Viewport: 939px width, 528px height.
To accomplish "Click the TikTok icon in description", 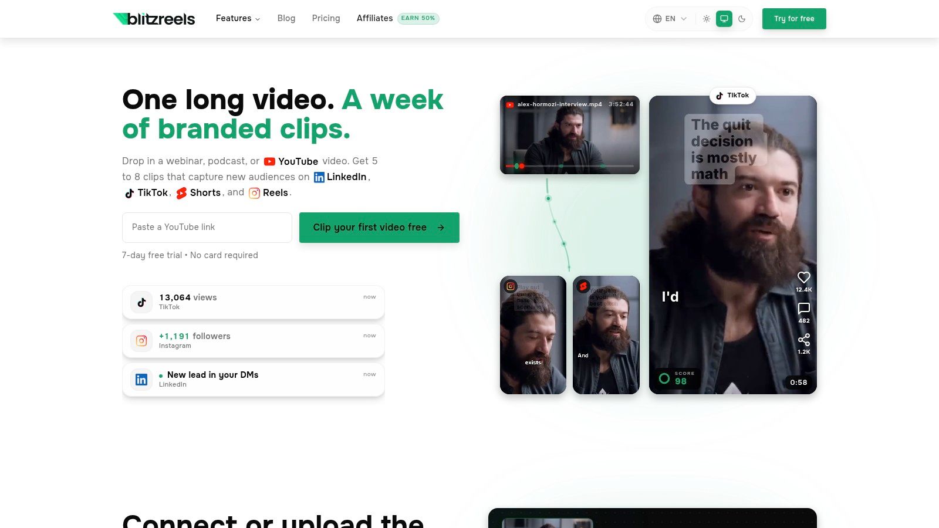I will 129,193.
